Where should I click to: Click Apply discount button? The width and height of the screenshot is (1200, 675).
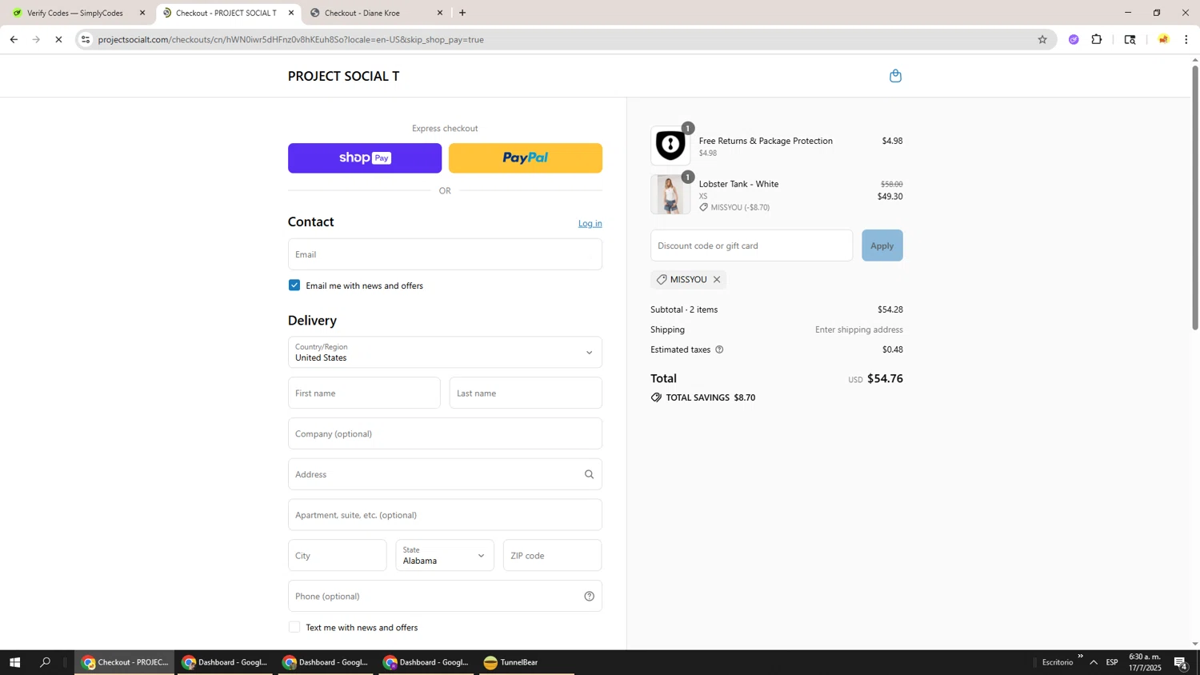pos(882,246)
